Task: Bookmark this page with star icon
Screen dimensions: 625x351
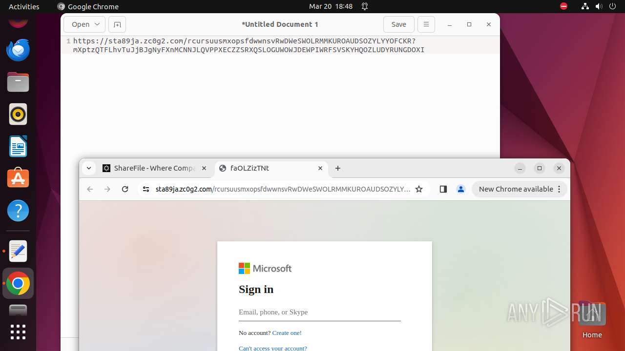Action: (419, 189)
